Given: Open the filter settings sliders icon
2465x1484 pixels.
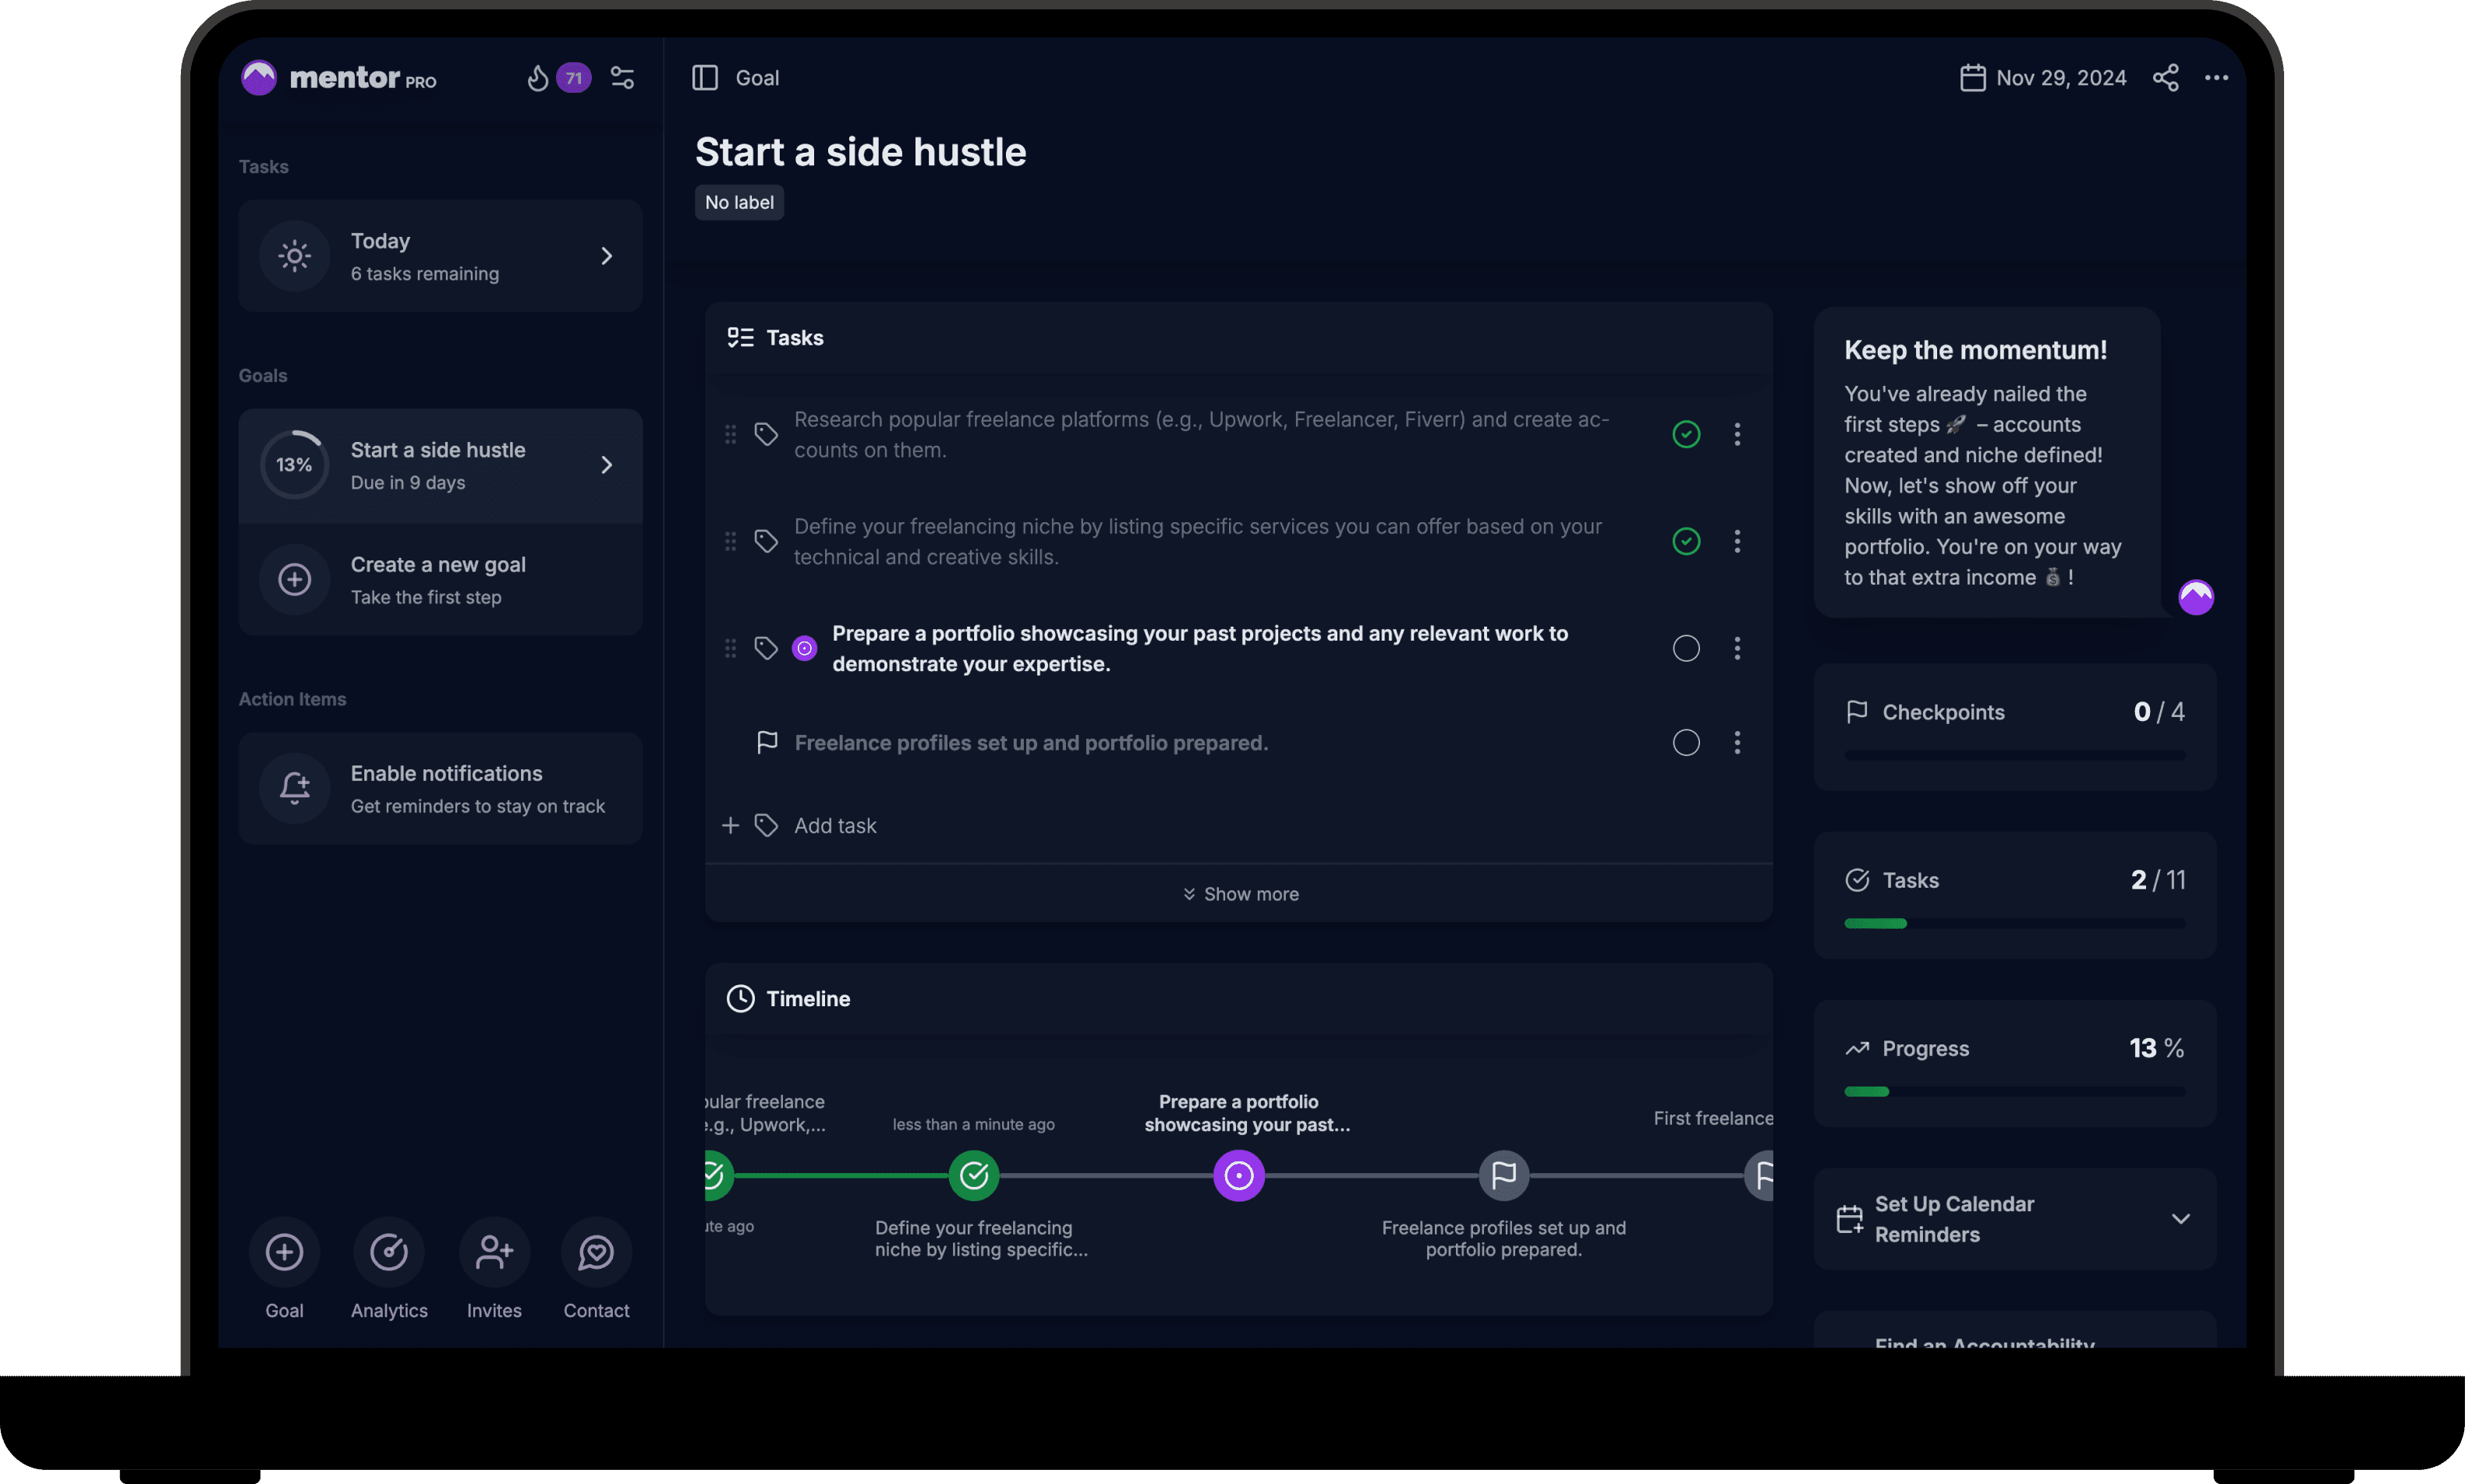Looking at the screenshot, I should 622,78.
